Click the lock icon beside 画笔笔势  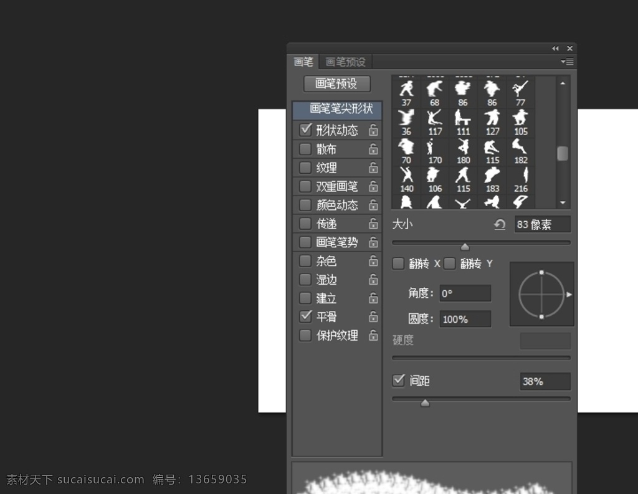tap(373, 242)
